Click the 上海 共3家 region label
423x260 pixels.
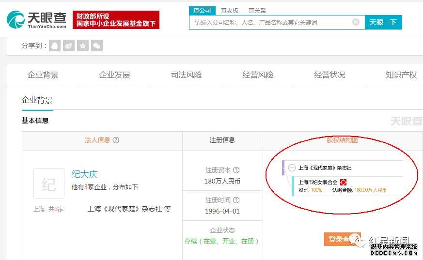coord(48,209)
